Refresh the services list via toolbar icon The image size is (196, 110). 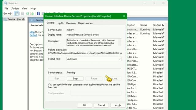pos(27,13)
